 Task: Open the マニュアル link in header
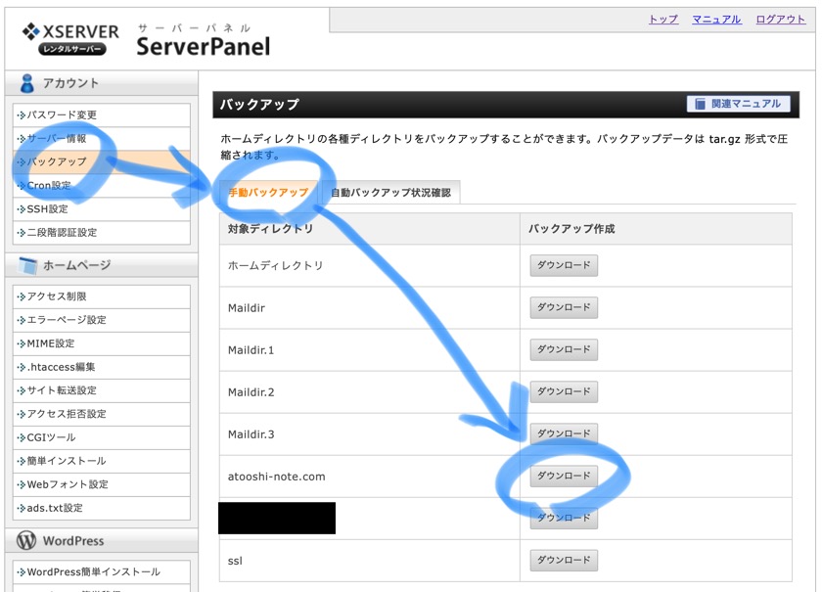pos(716,20)
